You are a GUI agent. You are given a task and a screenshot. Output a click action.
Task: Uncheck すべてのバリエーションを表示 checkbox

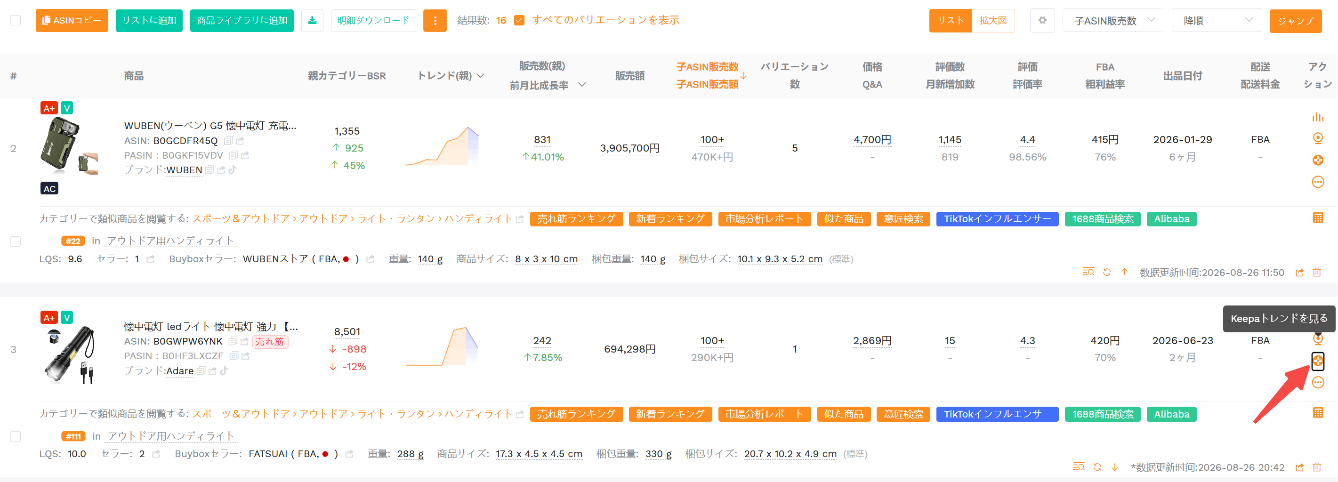519,20
